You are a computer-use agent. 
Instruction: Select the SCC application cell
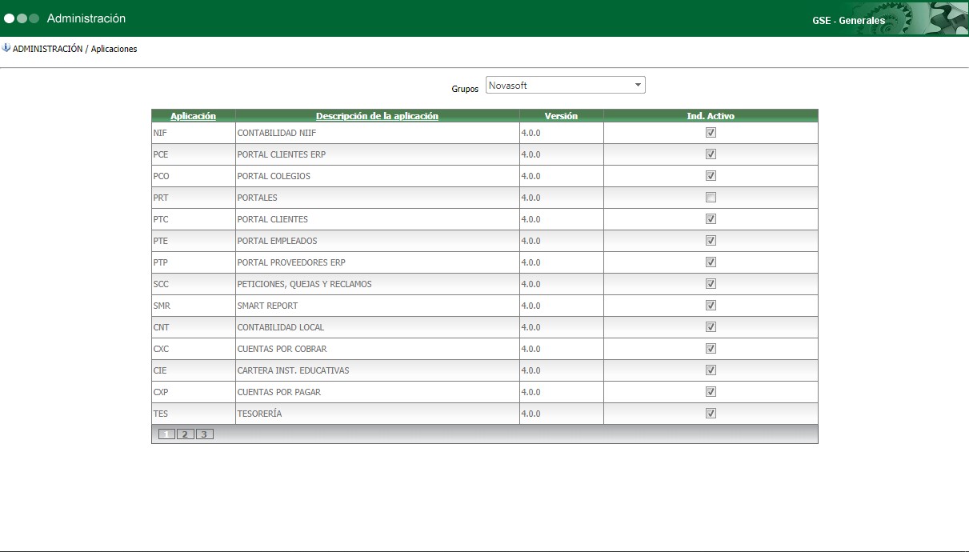coord(194,284)
